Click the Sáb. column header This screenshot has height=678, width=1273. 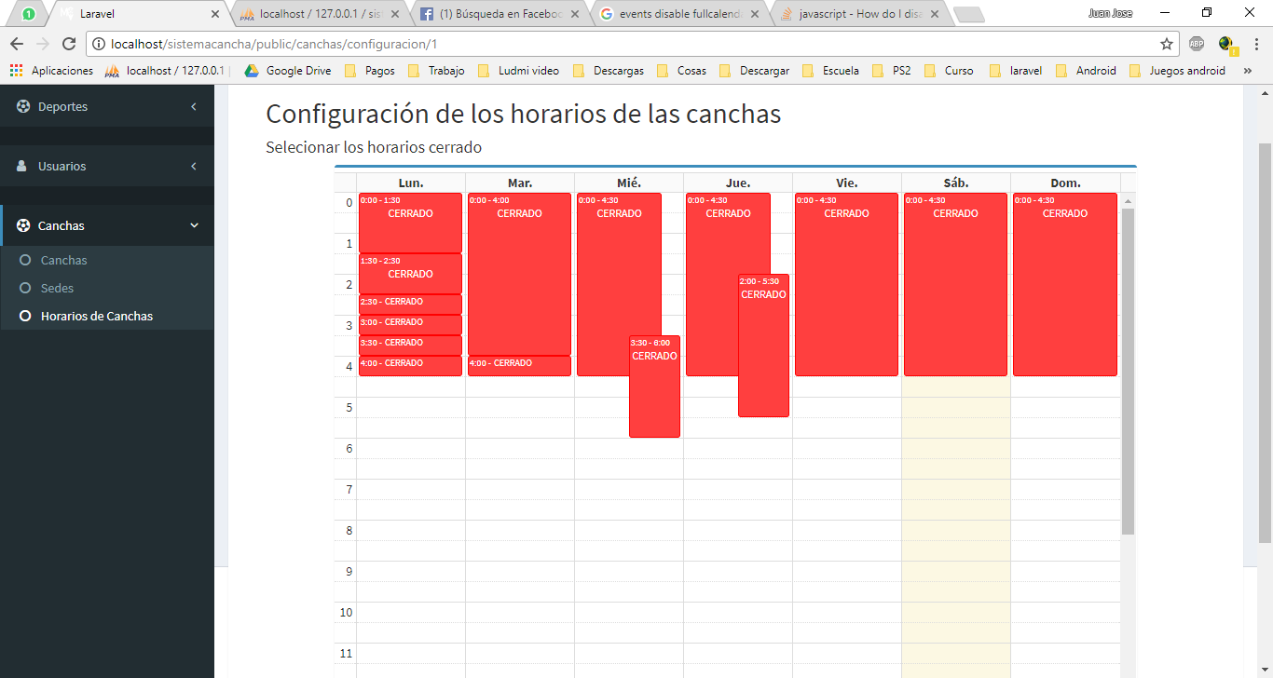point(956,183)
